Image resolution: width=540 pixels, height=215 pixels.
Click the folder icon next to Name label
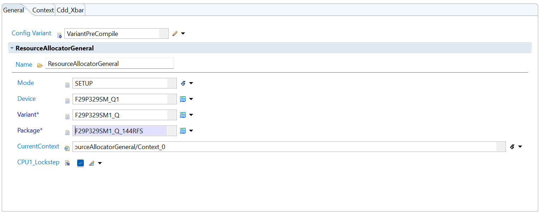click(40, 65)
